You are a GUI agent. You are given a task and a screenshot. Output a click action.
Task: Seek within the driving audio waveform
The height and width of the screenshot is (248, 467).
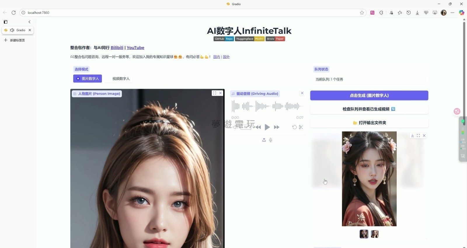coord(267,106)
